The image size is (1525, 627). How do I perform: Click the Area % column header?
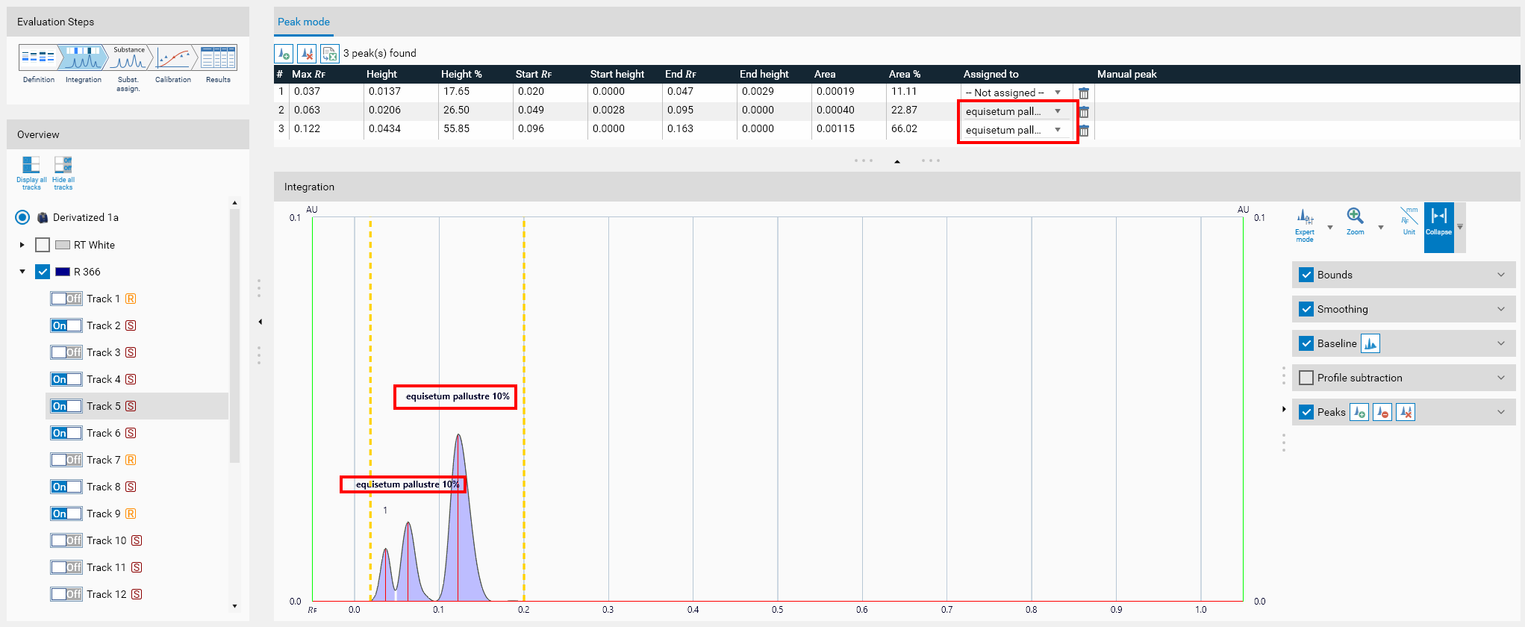tap(904, 74)
